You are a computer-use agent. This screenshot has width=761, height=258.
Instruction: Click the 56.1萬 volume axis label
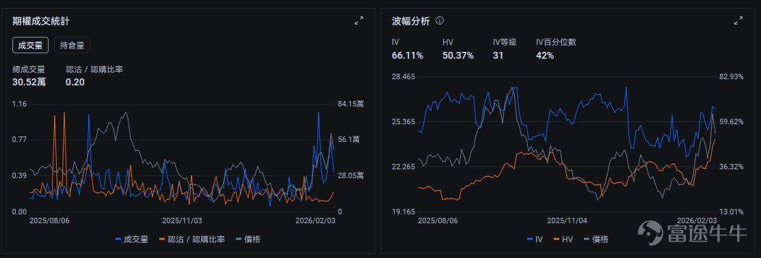pyautogui.click(x=349, y=139)
